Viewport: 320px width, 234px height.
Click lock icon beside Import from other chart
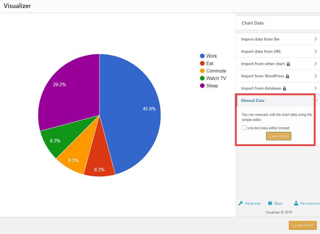point(288,64)
